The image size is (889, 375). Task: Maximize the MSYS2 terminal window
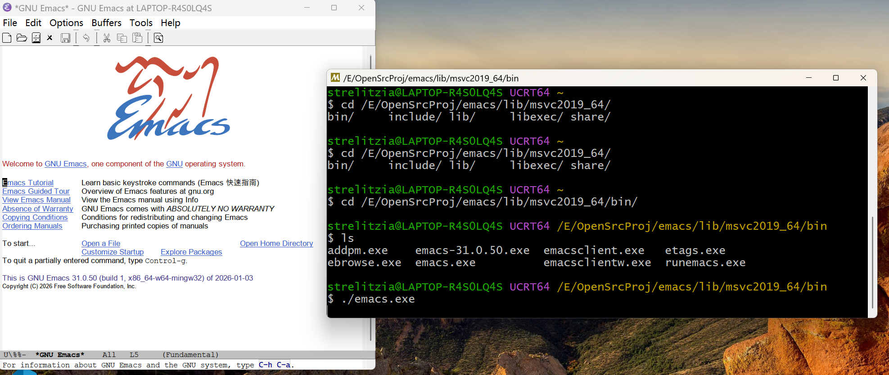pyautogui.click(x=836, y=78)
